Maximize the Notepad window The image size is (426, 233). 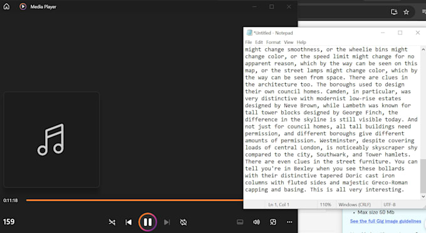tap(400, 33)
